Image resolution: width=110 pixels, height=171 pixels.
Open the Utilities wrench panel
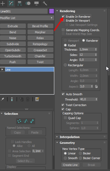45,3
